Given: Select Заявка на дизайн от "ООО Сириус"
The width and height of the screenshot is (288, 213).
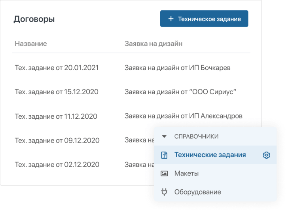Looking at the screenshot, I should (x=180, y=92).
